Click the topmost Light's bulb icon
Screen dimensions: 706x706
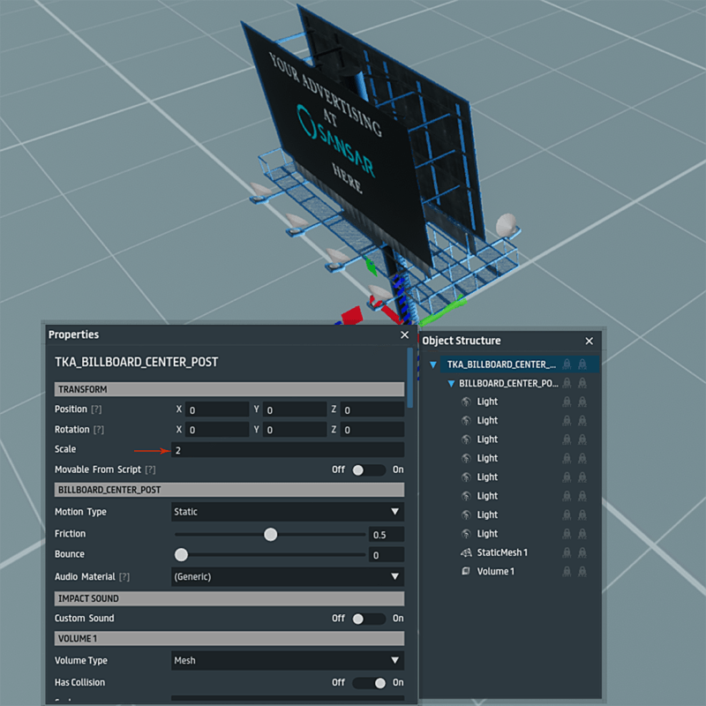pos(466,402)
